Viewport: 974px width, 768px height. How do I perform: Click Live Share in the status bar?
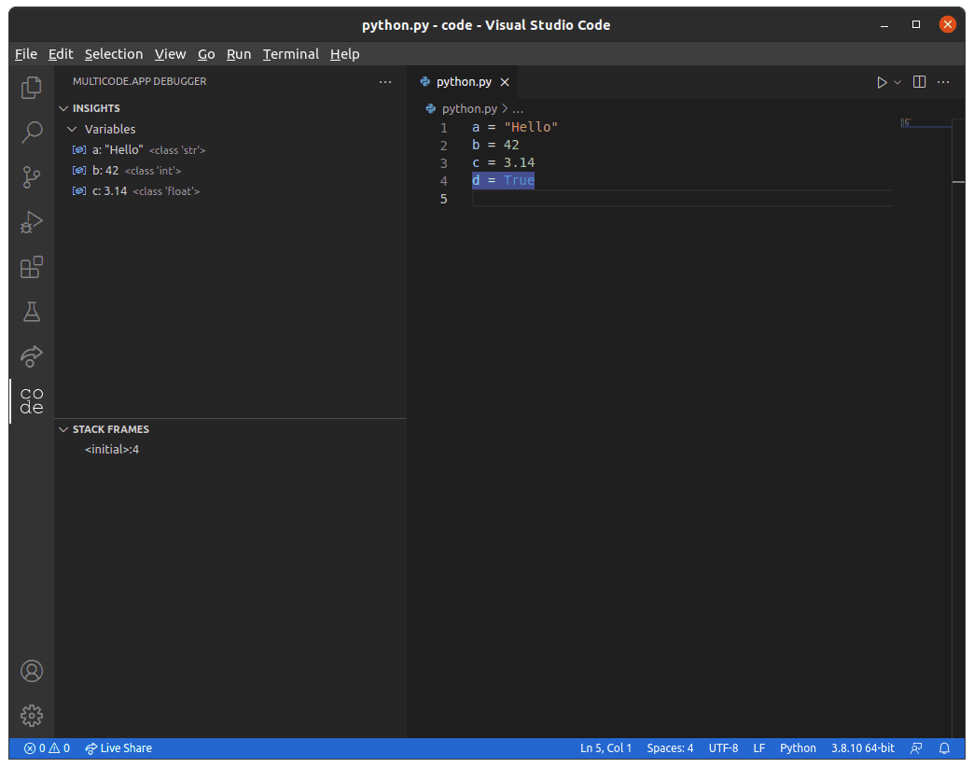(x=118, y=747)
